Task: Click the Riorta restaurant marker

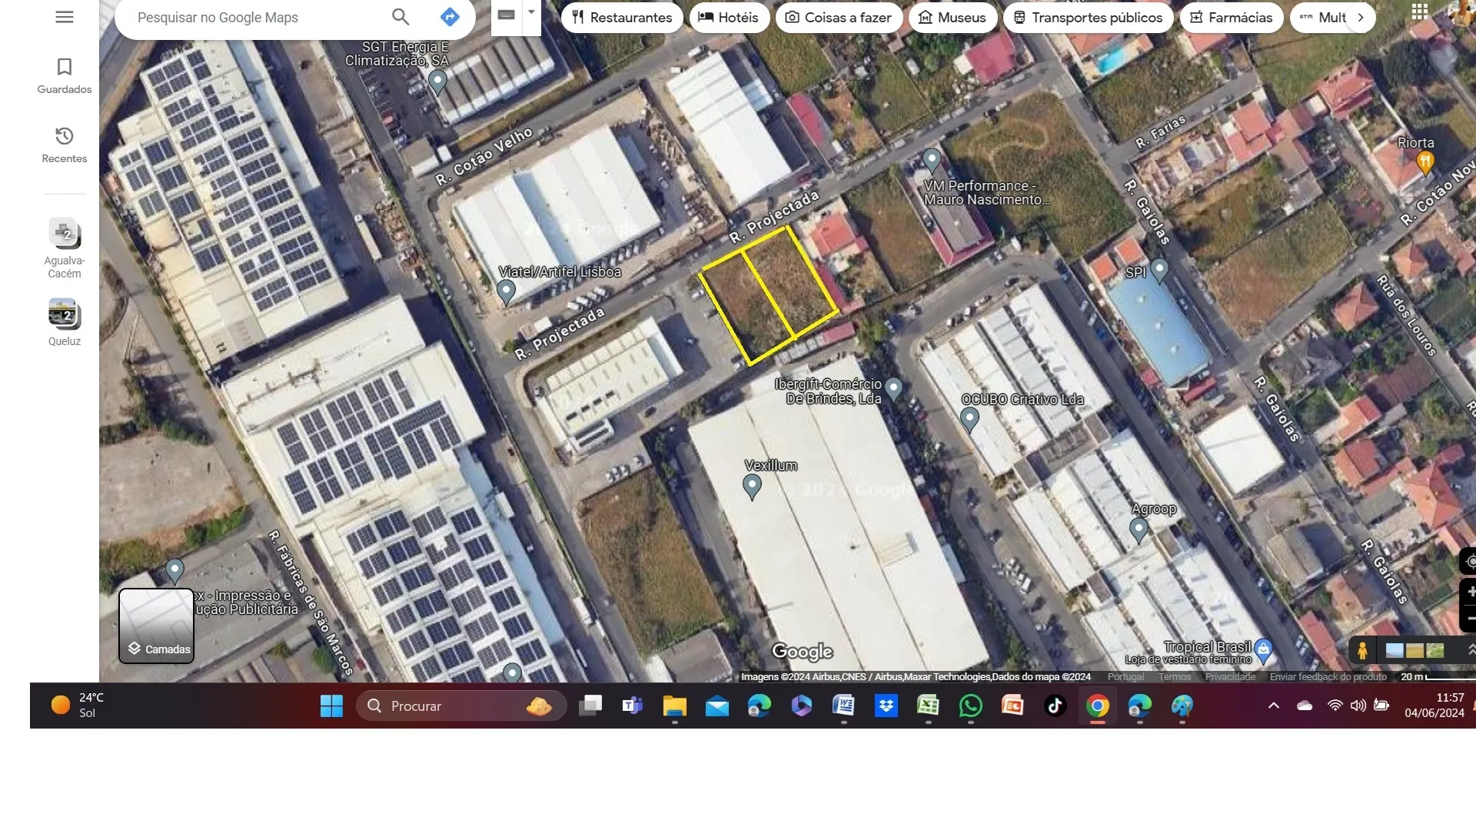Action: (1424, 161)
